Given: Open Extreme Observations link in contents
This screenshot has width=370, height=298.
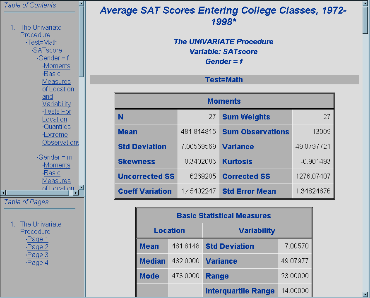Looking at the screenshot, I should 60,138.
